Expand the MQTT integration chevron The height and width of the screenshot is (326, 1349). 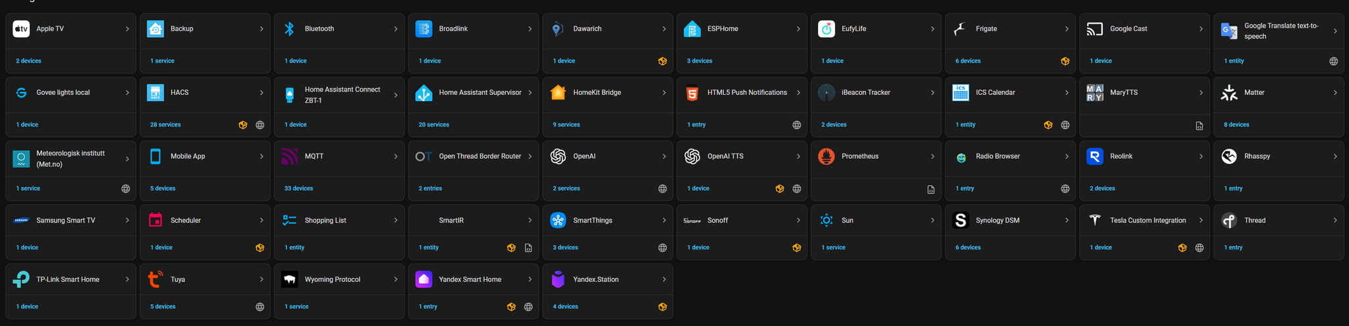click(x=395, y=157)
